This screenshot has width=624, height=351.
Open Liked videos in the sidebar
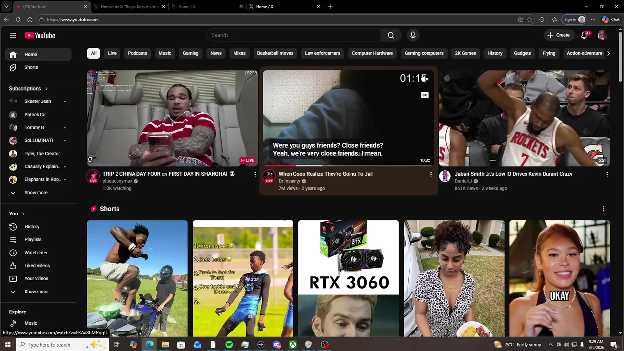coord(38,266)
